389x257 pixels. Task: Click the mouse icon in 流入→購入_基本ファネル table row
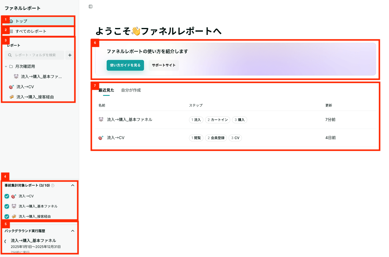click(101, 120)
